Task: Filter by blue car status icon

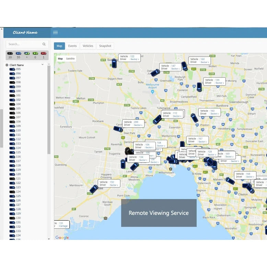Action: (x=18, y=54)
